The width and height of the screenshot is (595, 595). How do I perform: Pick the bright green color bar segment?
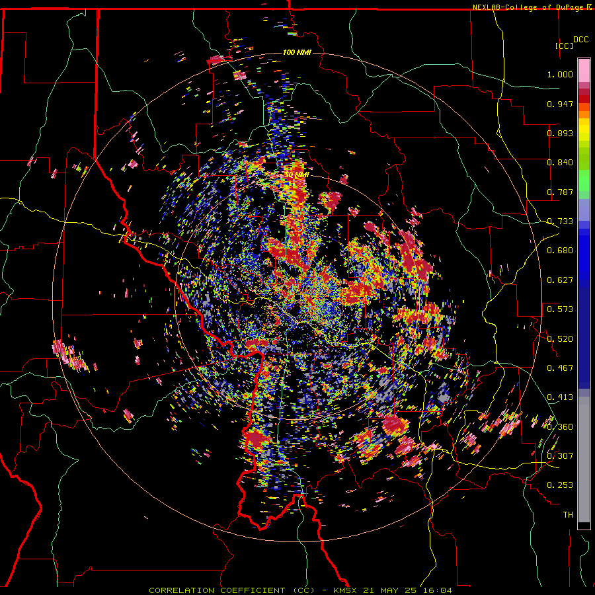point(584,180)
